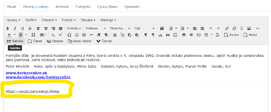Open the Tabulka menu
Image resolution: width=271 pixels, height=112 pixels.
pos(88,20)
